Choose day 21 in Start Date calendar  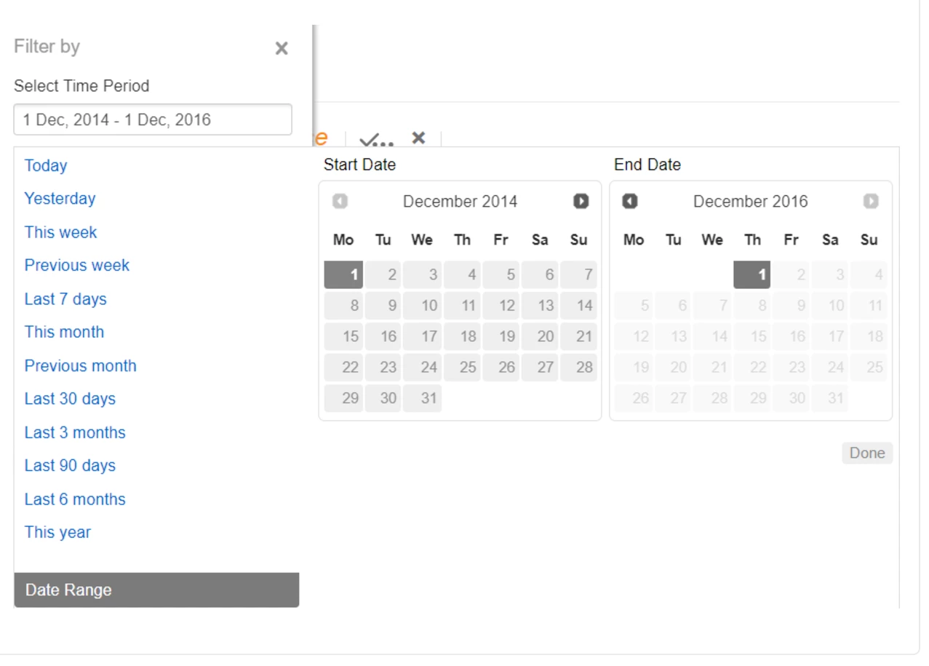coord(578,336)
